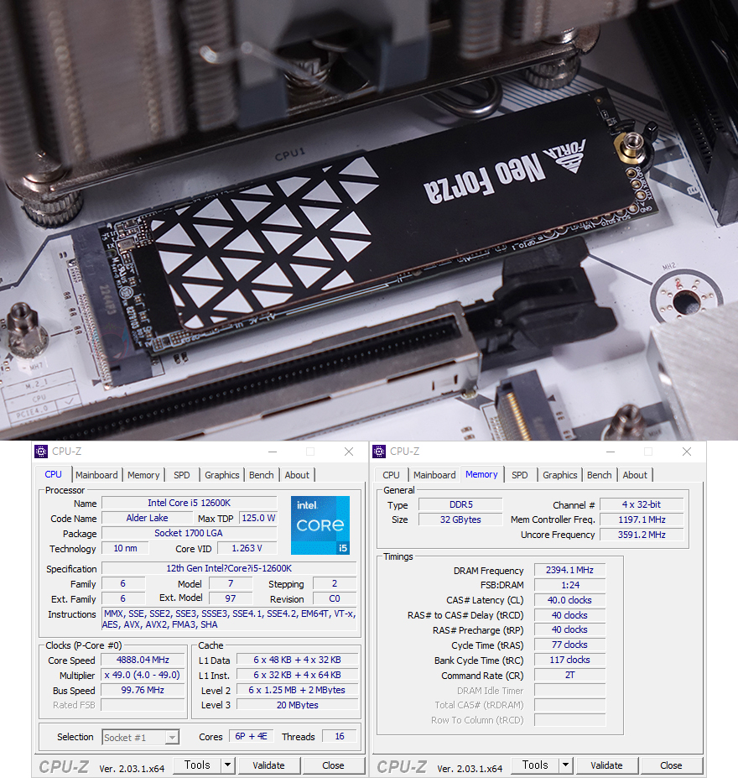The width and height of the screenshot is (738, 778).
Task: Expand the Socket #1 selection dropdown
Action: 171,738
